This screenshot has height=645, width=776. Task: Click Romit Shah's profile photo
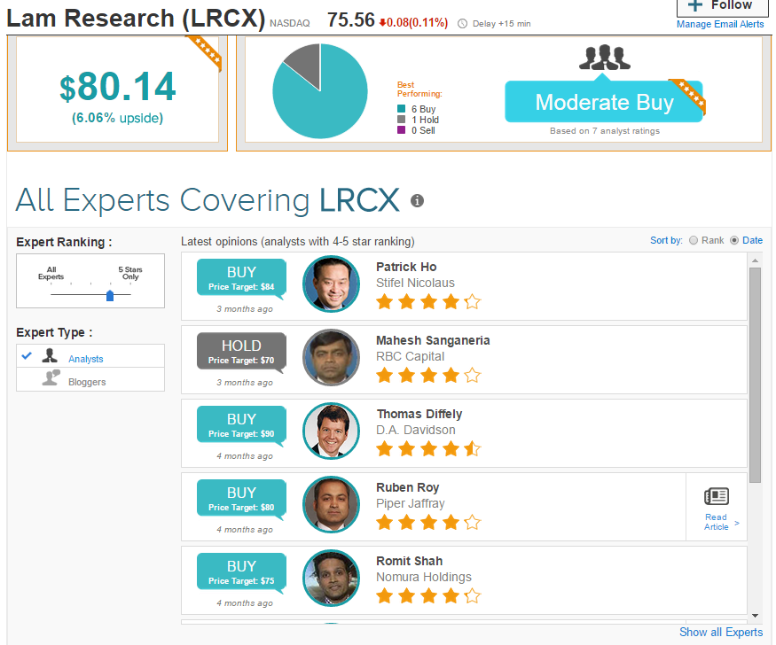[x=331, y=579]
